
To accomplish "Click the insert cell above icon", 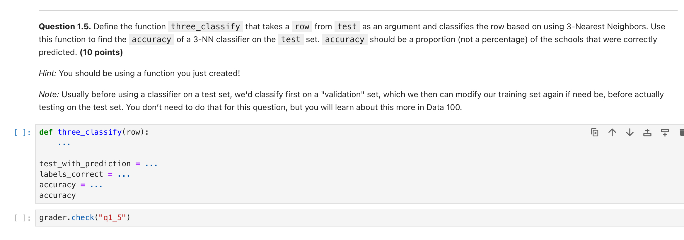I will point(647,132).
